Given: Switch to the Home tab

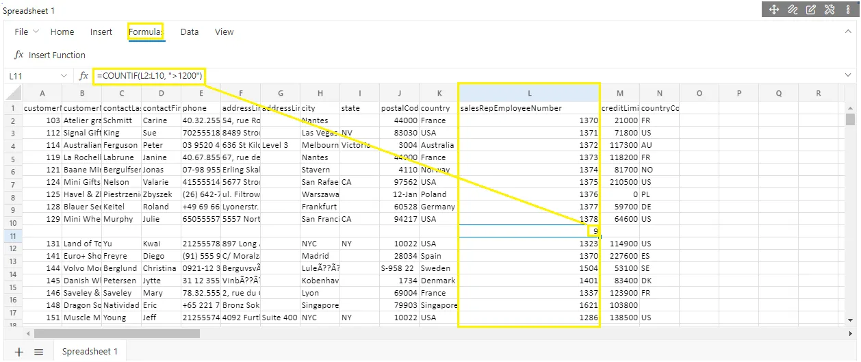Looking at the screenshot, I should coord(62,32).
